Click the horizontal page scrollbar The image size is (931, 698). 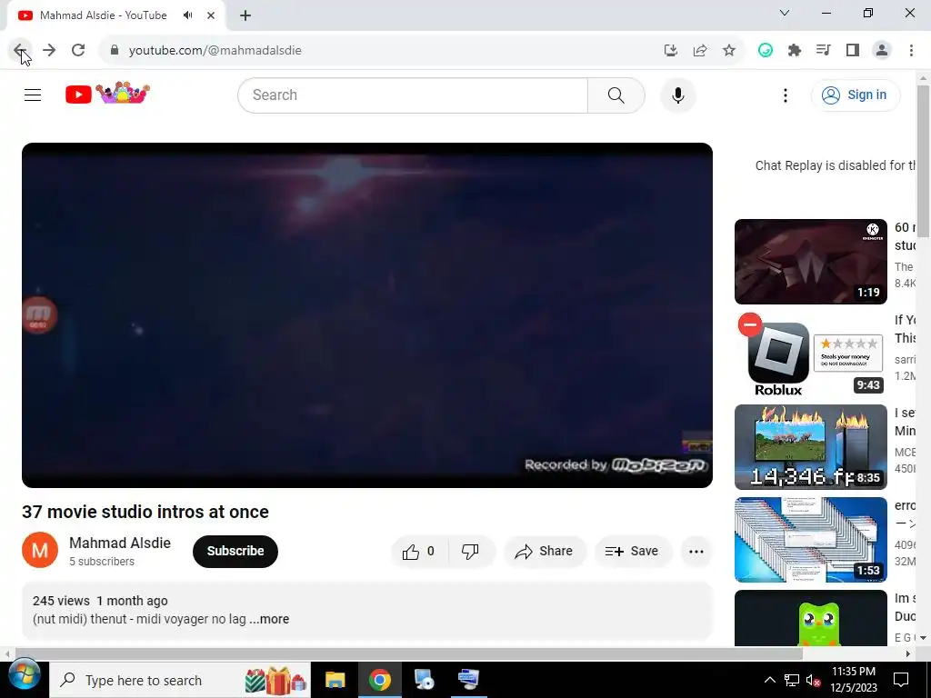point(408,653)
